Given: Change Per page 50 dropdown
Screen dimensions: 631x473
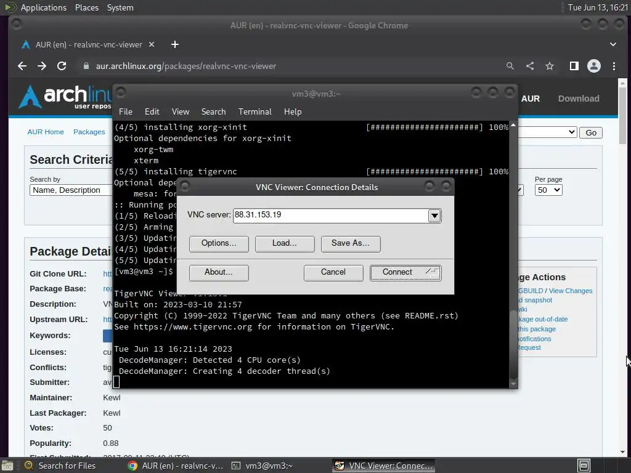Looking at the screenshot, I should coord(548,190).
